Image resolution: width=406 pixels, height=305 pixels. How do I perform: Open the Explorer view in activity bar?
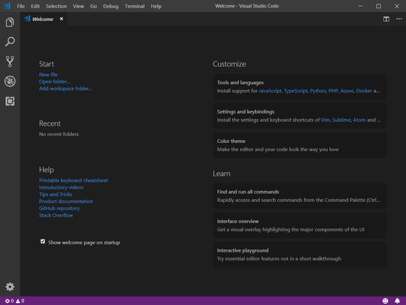[x=10, y=23]
